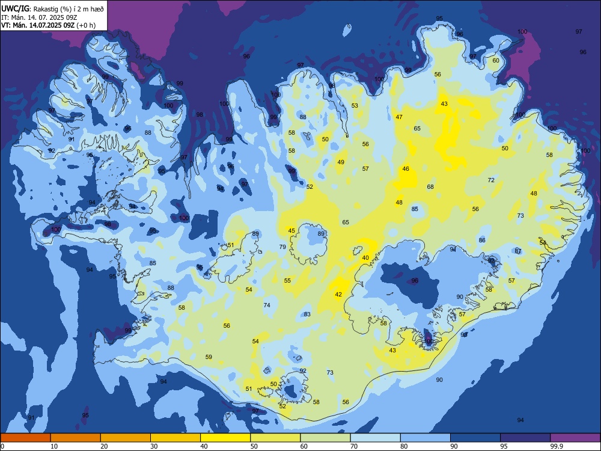Select the 'IT: Mán. 14. 07. 2025 09Z' line

(40, 17)
